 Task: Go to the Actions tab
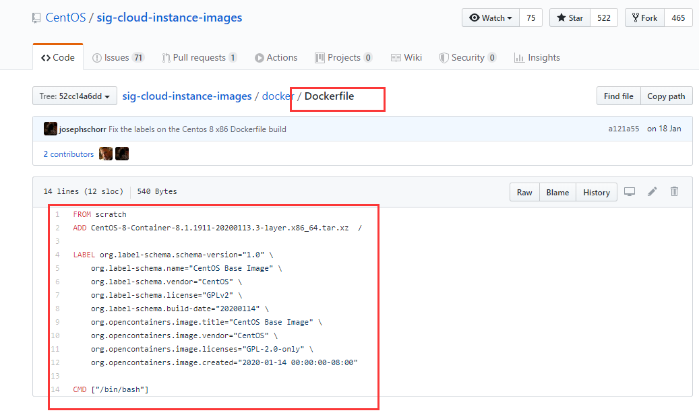pyautogui.click(x=276, y=57)
